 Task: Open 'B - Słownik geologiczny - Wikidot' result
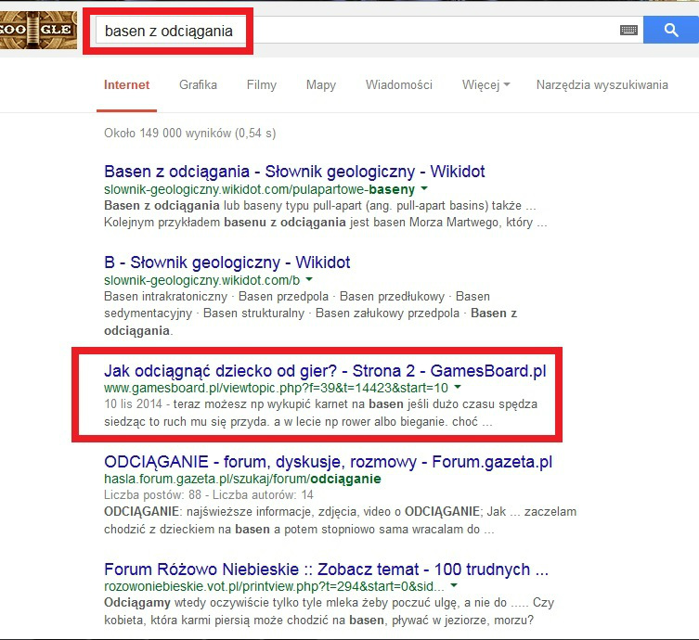point(227,262)
